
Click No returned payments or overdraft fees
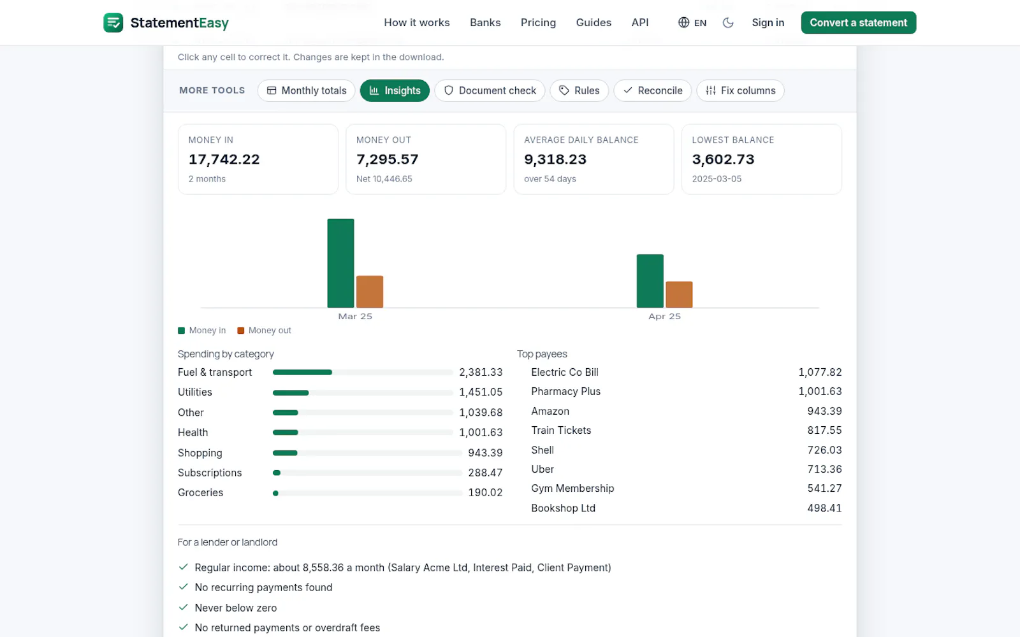(288, 627)
